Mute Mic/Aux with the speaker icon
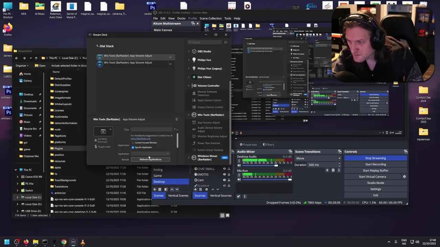This screenshot has height=247, width=440. 239,179
